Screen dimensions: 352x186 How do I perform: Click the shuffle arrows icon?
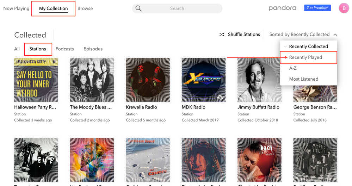click(222, 35)
